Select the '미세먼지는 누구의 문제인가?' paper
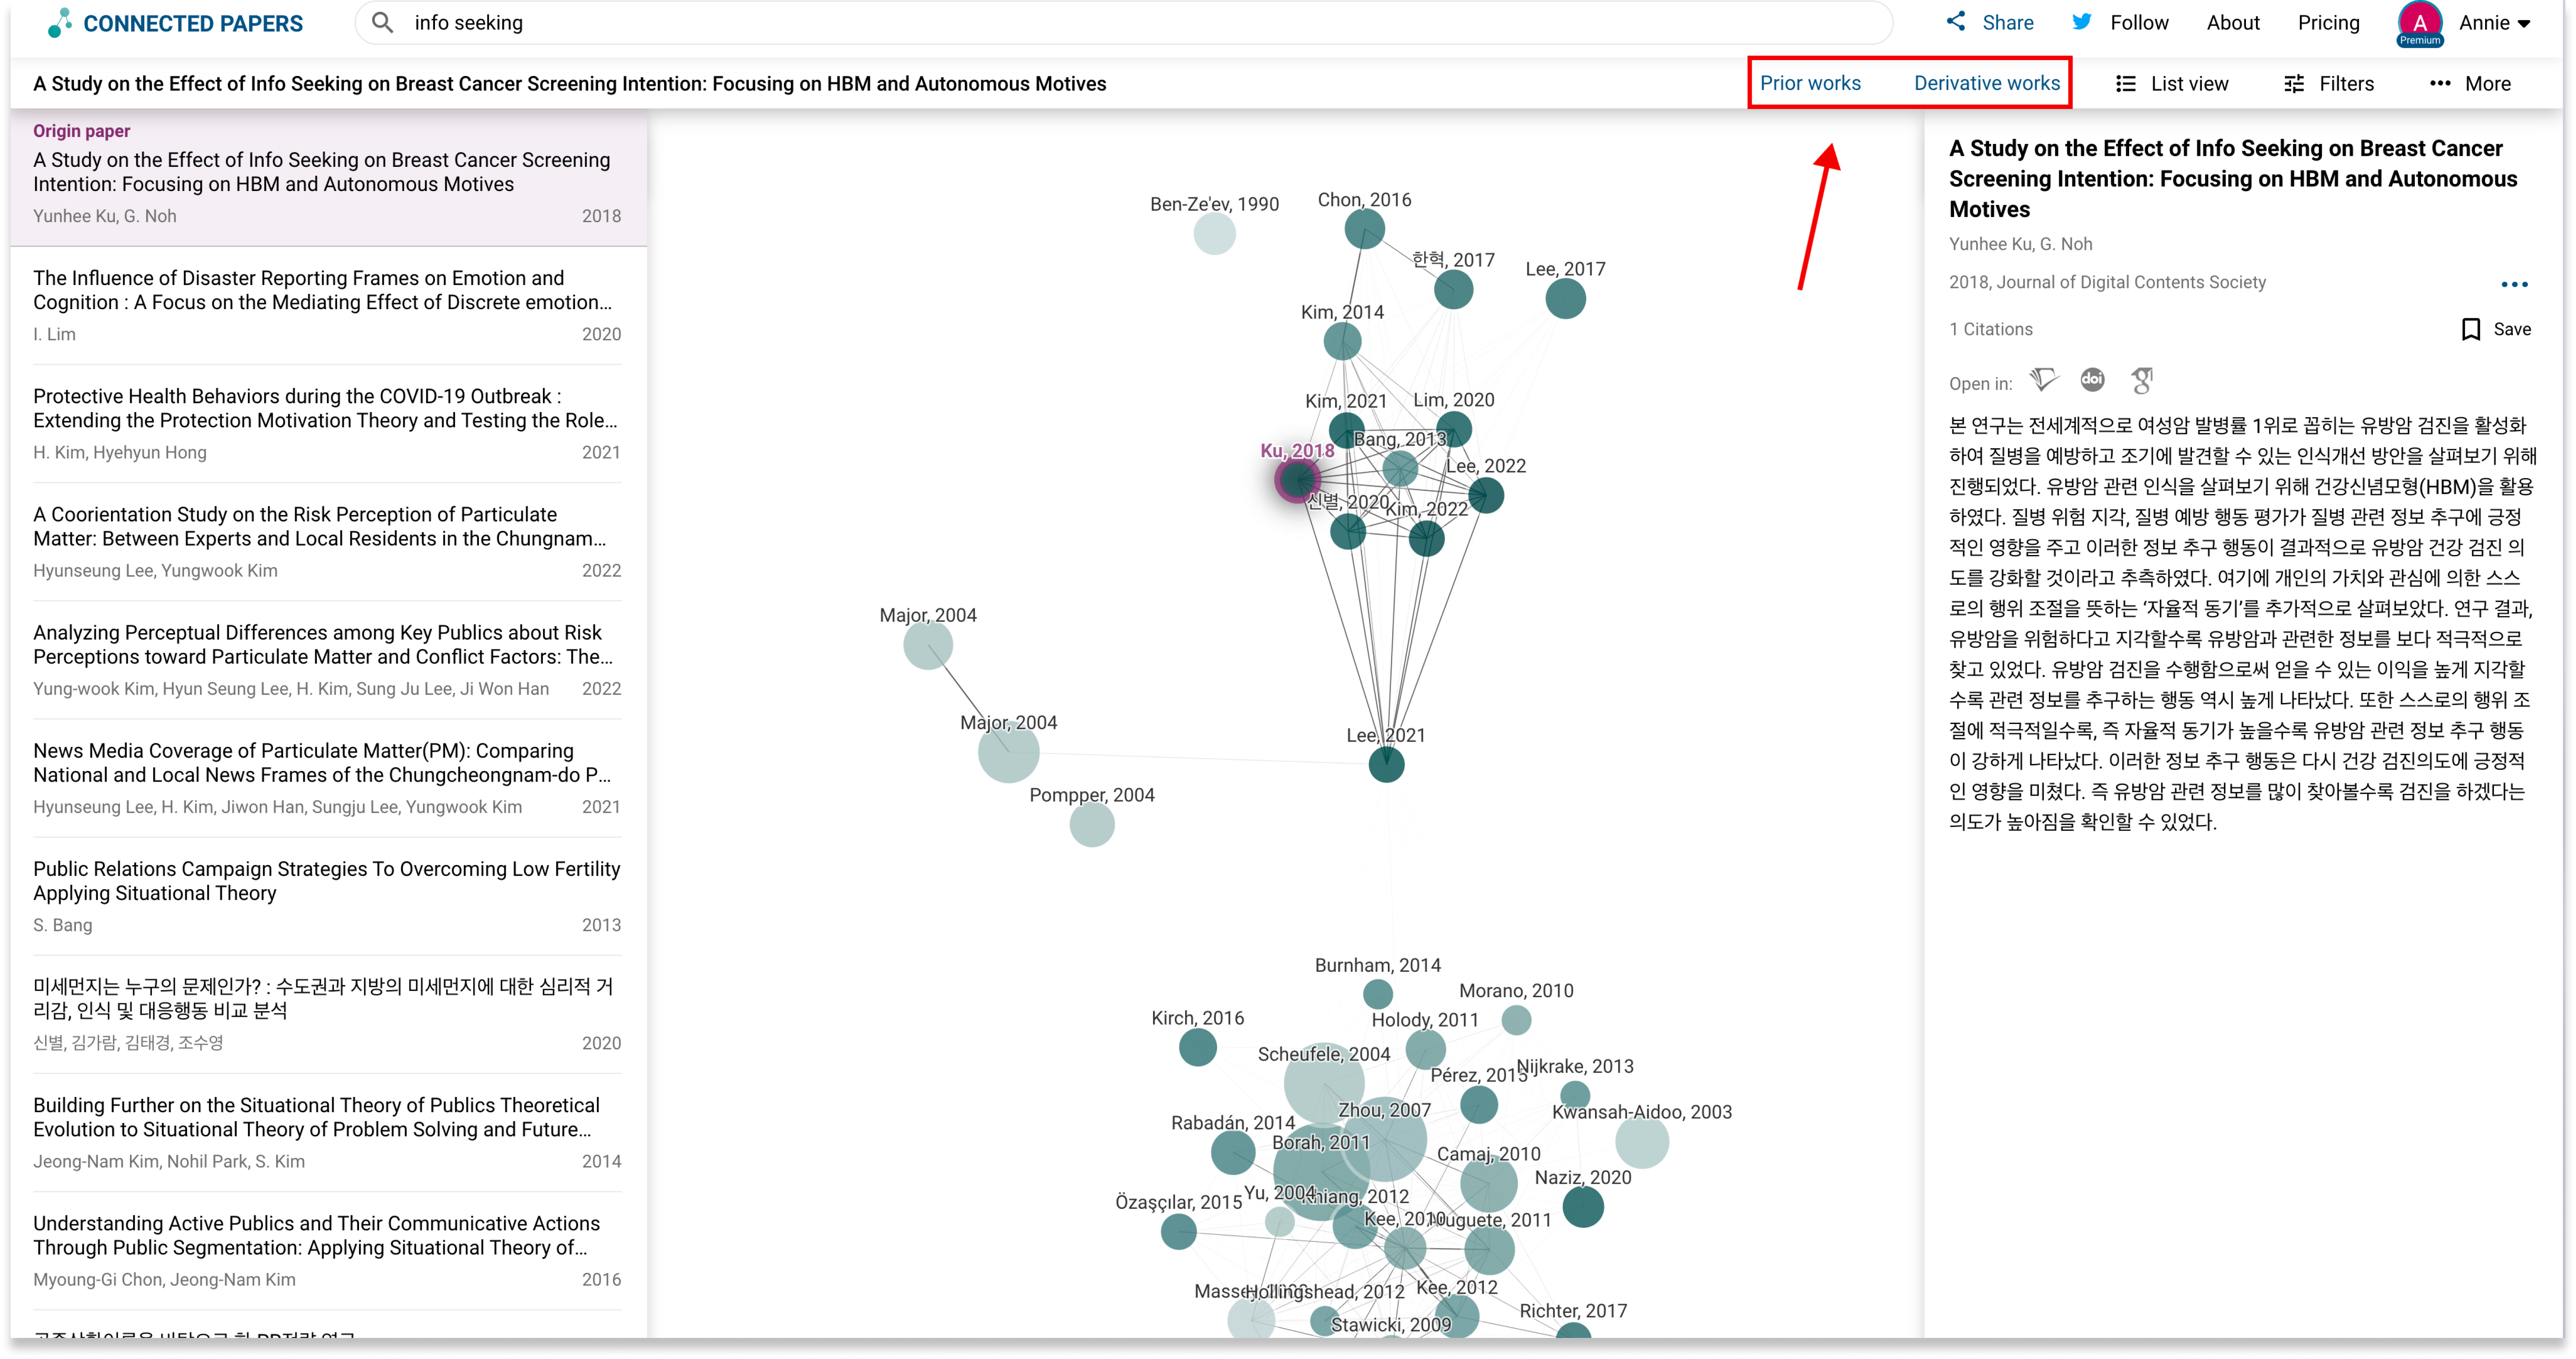 327,1014
